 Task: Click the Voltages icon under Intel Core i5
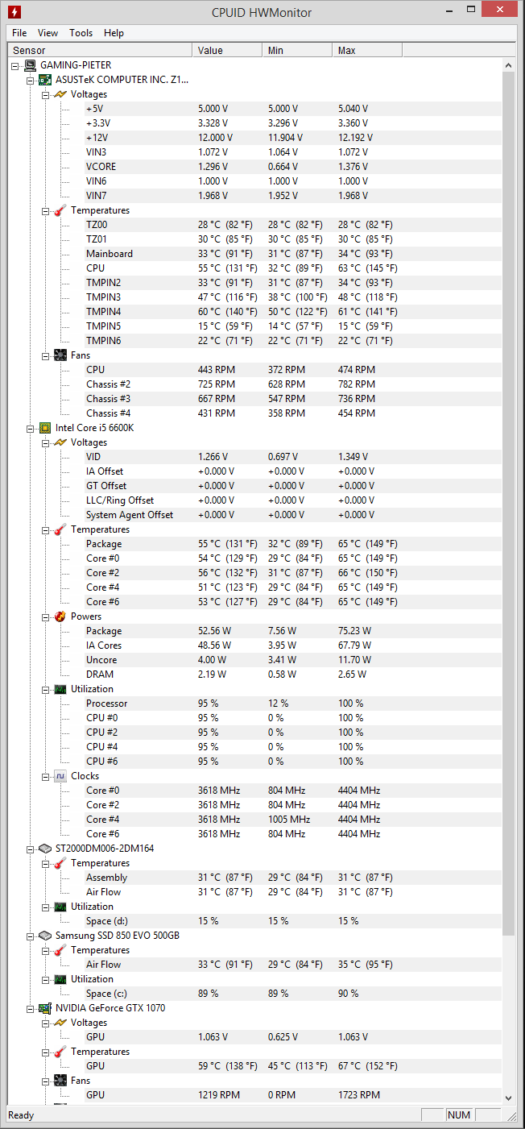60,442
